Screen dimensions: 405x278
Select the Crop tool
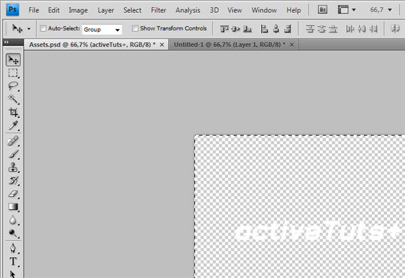coord(13,113)
